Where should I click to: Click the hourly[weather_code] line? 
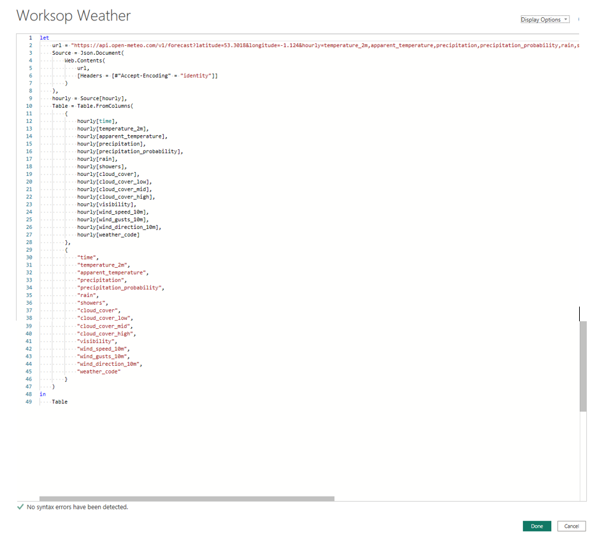click(108, 235)
